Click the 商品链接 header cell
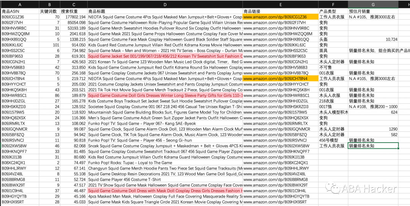 tap(281, 11)
